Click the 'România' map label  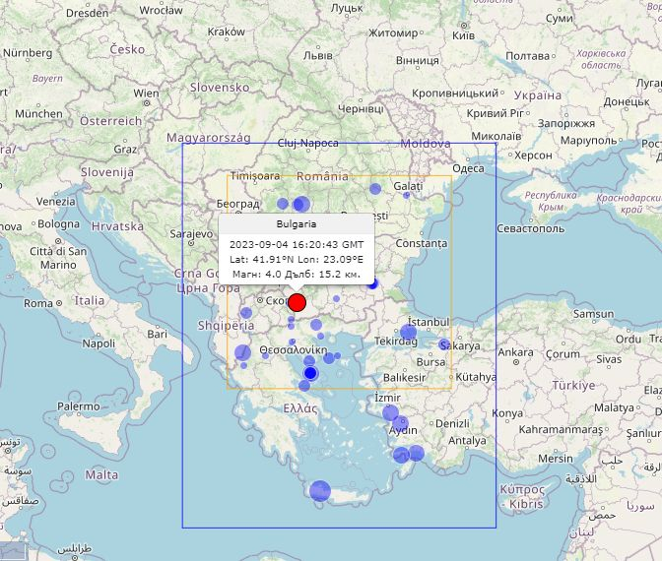coord(322,176)
